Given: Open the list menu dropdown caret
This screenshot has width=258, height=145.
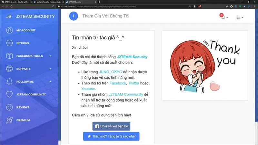Looking at the screenshot, I should coord(243,18).
